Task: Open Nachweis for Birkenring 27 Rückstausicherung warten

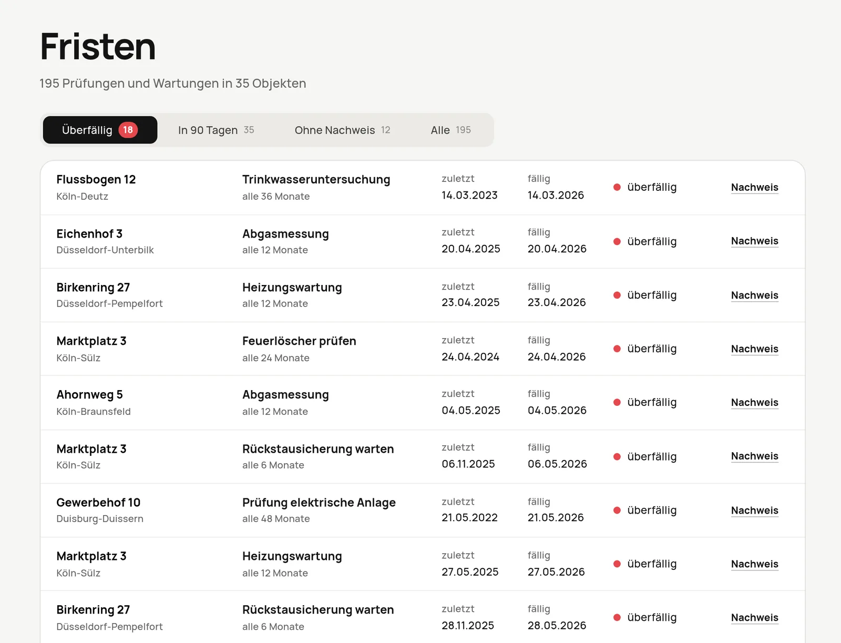Action: pyautogui.click(x=754, y=617)
